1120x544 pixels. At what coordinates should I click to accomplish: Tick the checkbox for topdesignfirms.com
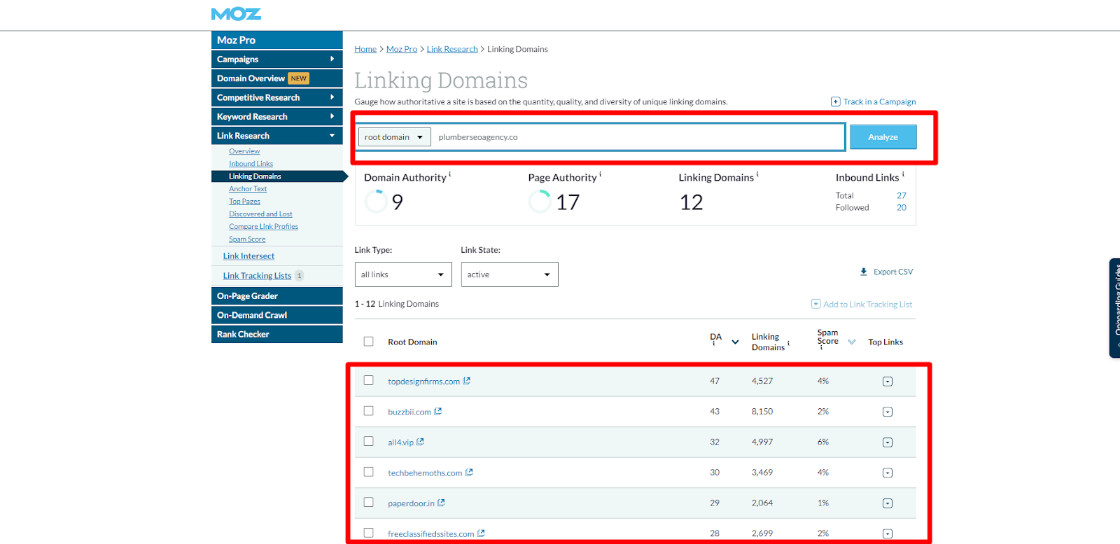coord(369,380)
